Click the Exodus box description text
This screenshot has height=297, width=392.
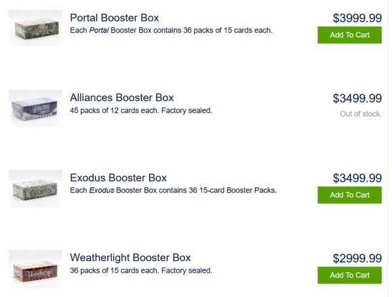click(173, 191)
